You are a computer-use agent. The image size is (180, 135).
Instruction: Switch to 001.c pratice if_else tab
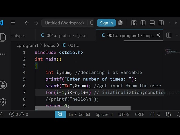click(x=66, y=36)
